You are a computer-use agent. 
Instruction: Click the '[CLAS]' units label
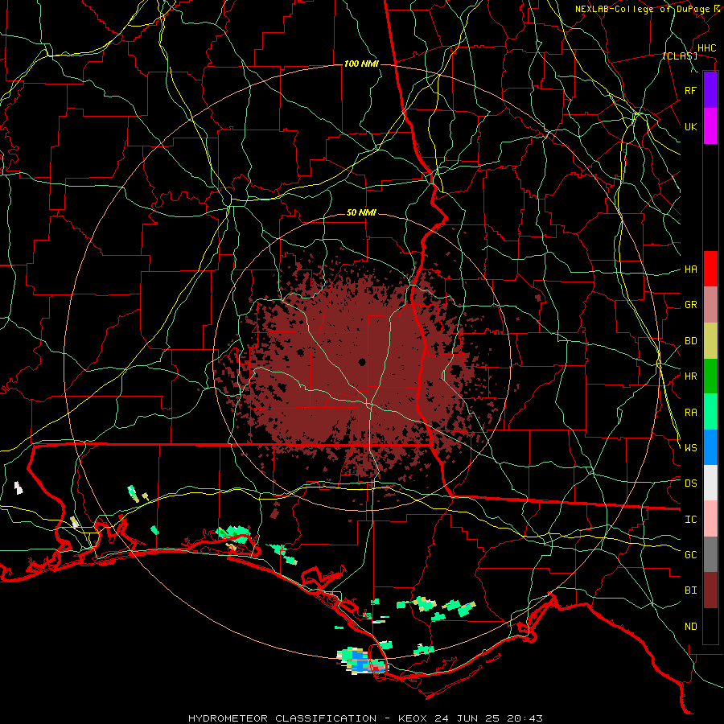pos(680,56)
